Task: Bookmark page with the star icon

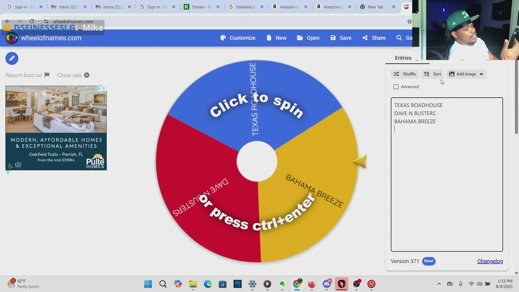Action: [x=409, y=21]
